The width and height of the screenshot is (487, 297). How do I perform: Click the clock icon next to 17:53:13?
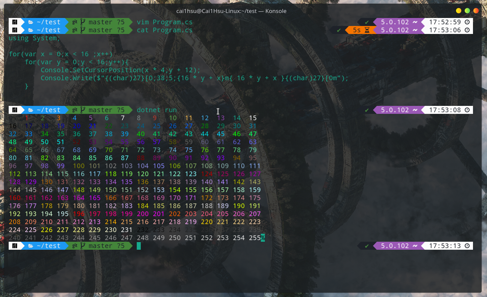pyautogui.click(x=467, y=246)
